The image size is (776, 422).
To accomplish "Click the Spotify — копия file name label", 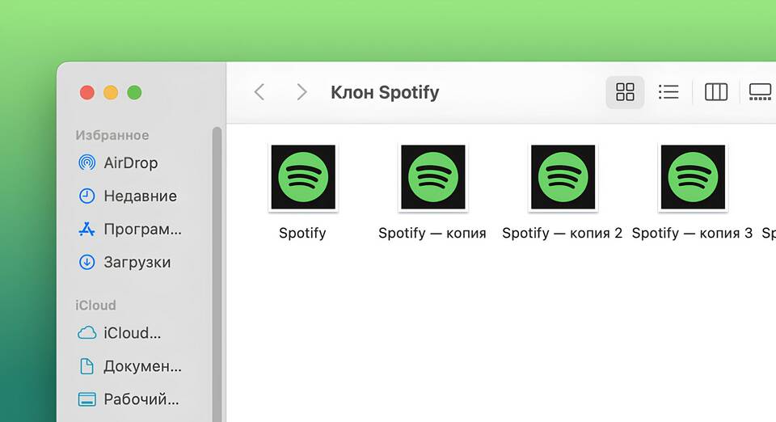I will (432, 233).
